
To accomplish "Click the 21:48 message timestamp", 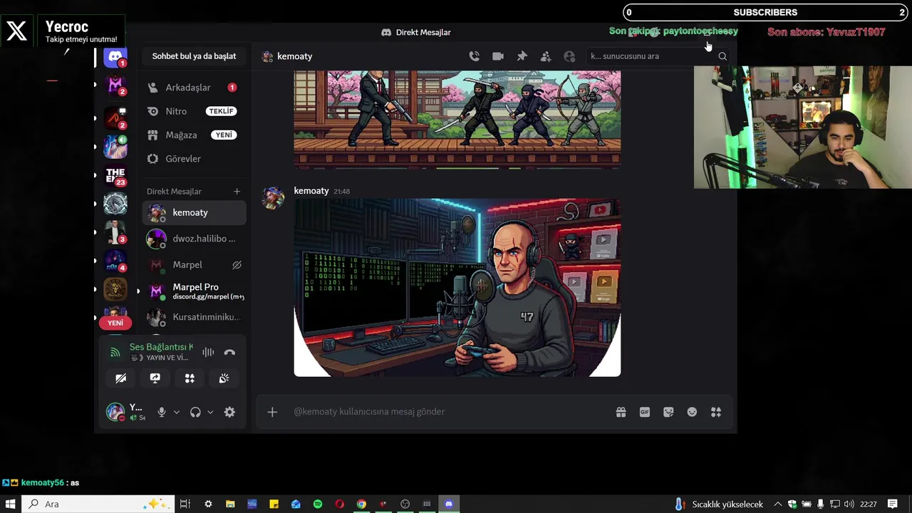I will click(x=341, y=192).
